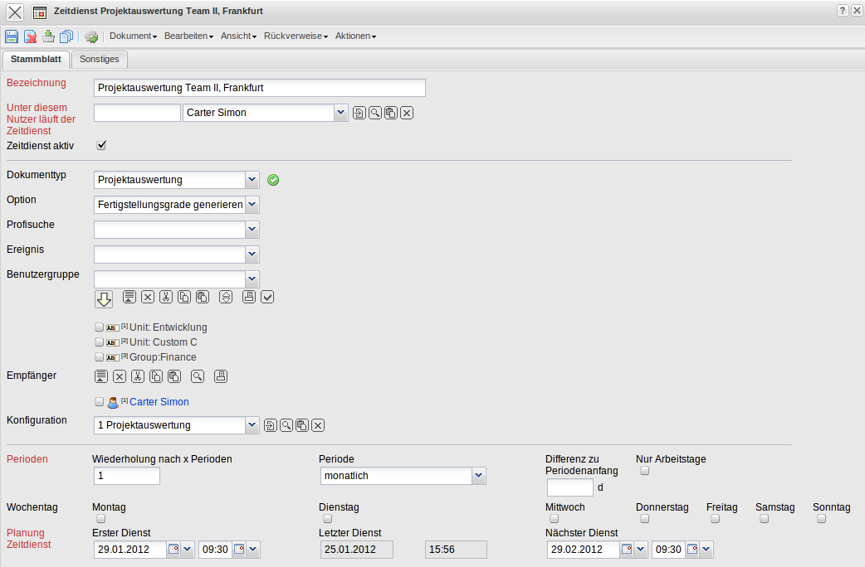The image size is (865, 567).
Task: Switch to the Sonstiges tab
Action: [x=100, y=59]
